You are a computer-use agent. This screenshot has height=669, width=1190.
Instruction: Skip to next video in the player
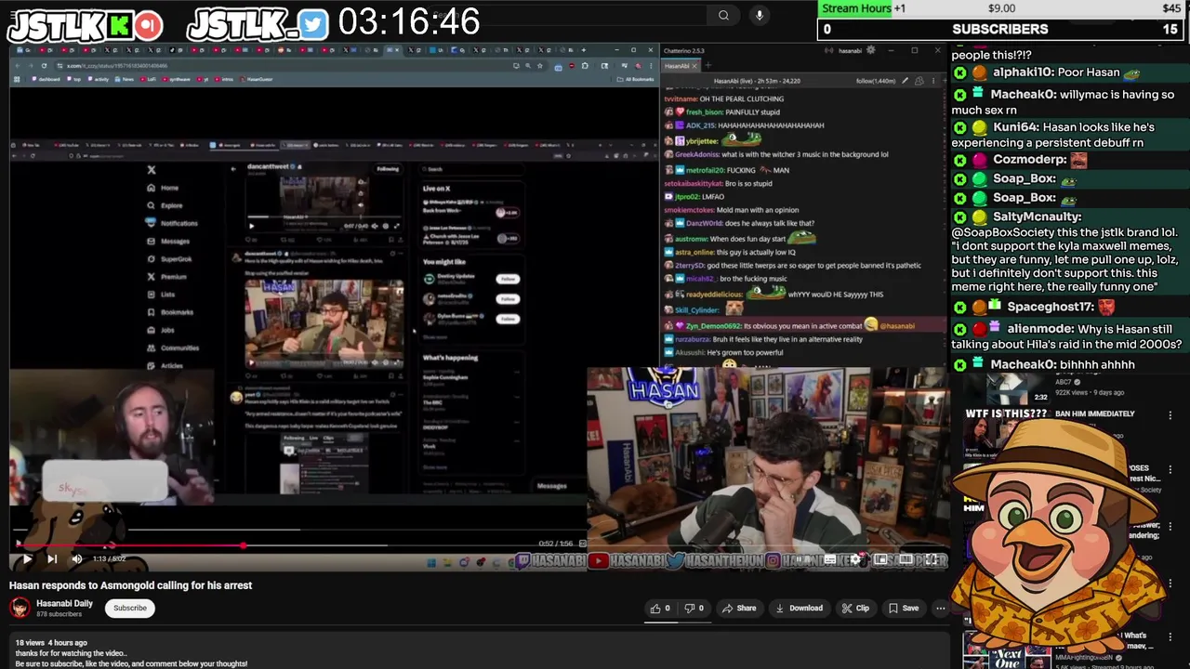click(52, 558)
